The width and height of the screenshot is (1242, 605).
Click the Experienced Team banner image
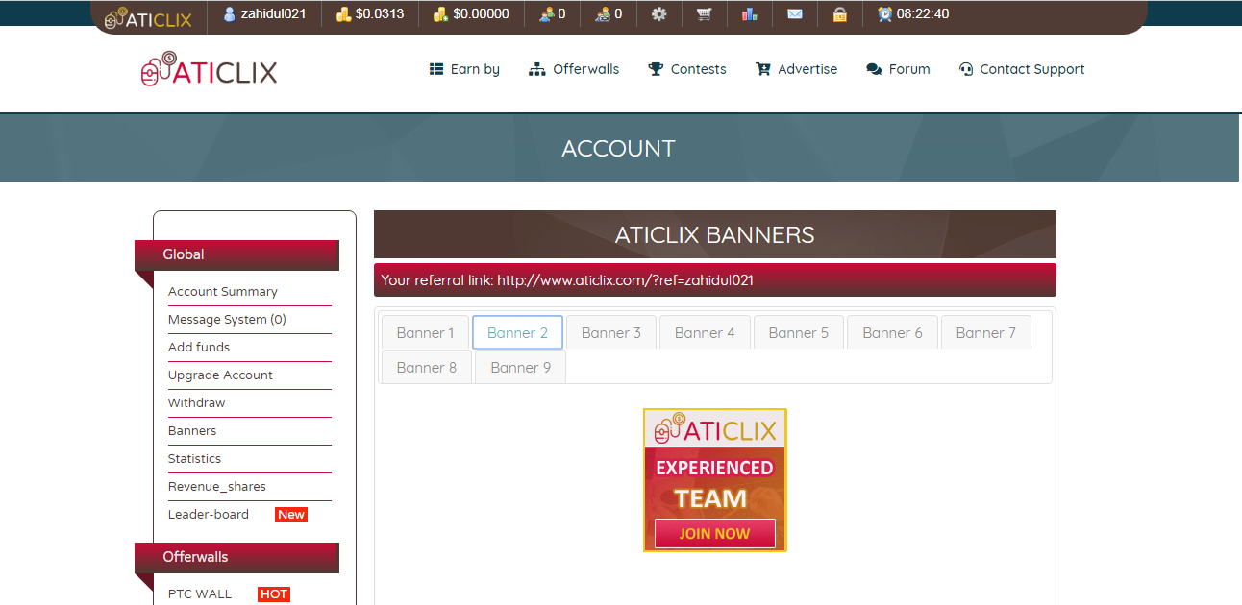tap(714, 480)
